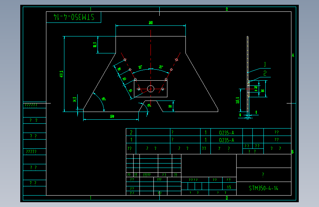The height and width of the screenshot is (207, 319).
Task: Select the Q235-A material cell of parts row 2
Action: coord(226,133)
